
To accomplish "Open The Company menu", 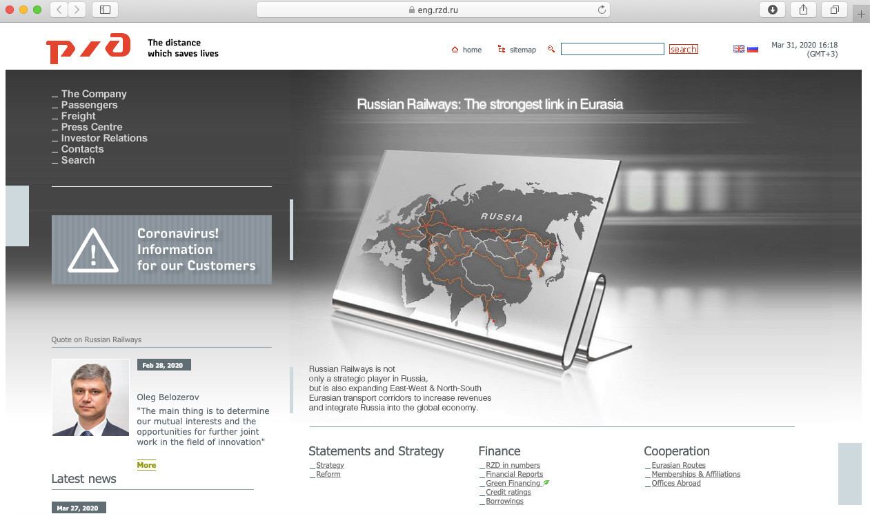I will [94, 94].
